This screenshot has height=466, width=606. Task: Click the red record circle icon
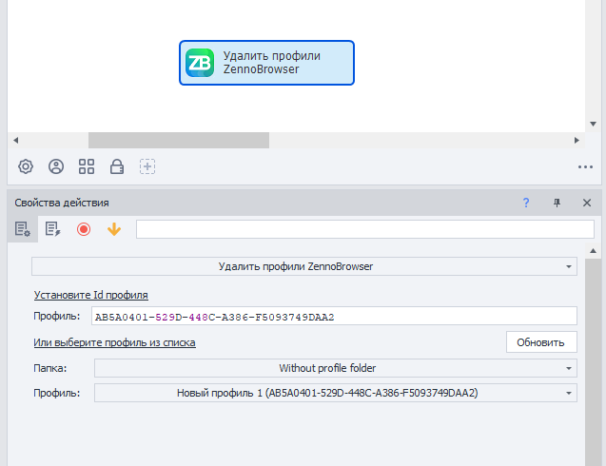click(x=84, y=229)
